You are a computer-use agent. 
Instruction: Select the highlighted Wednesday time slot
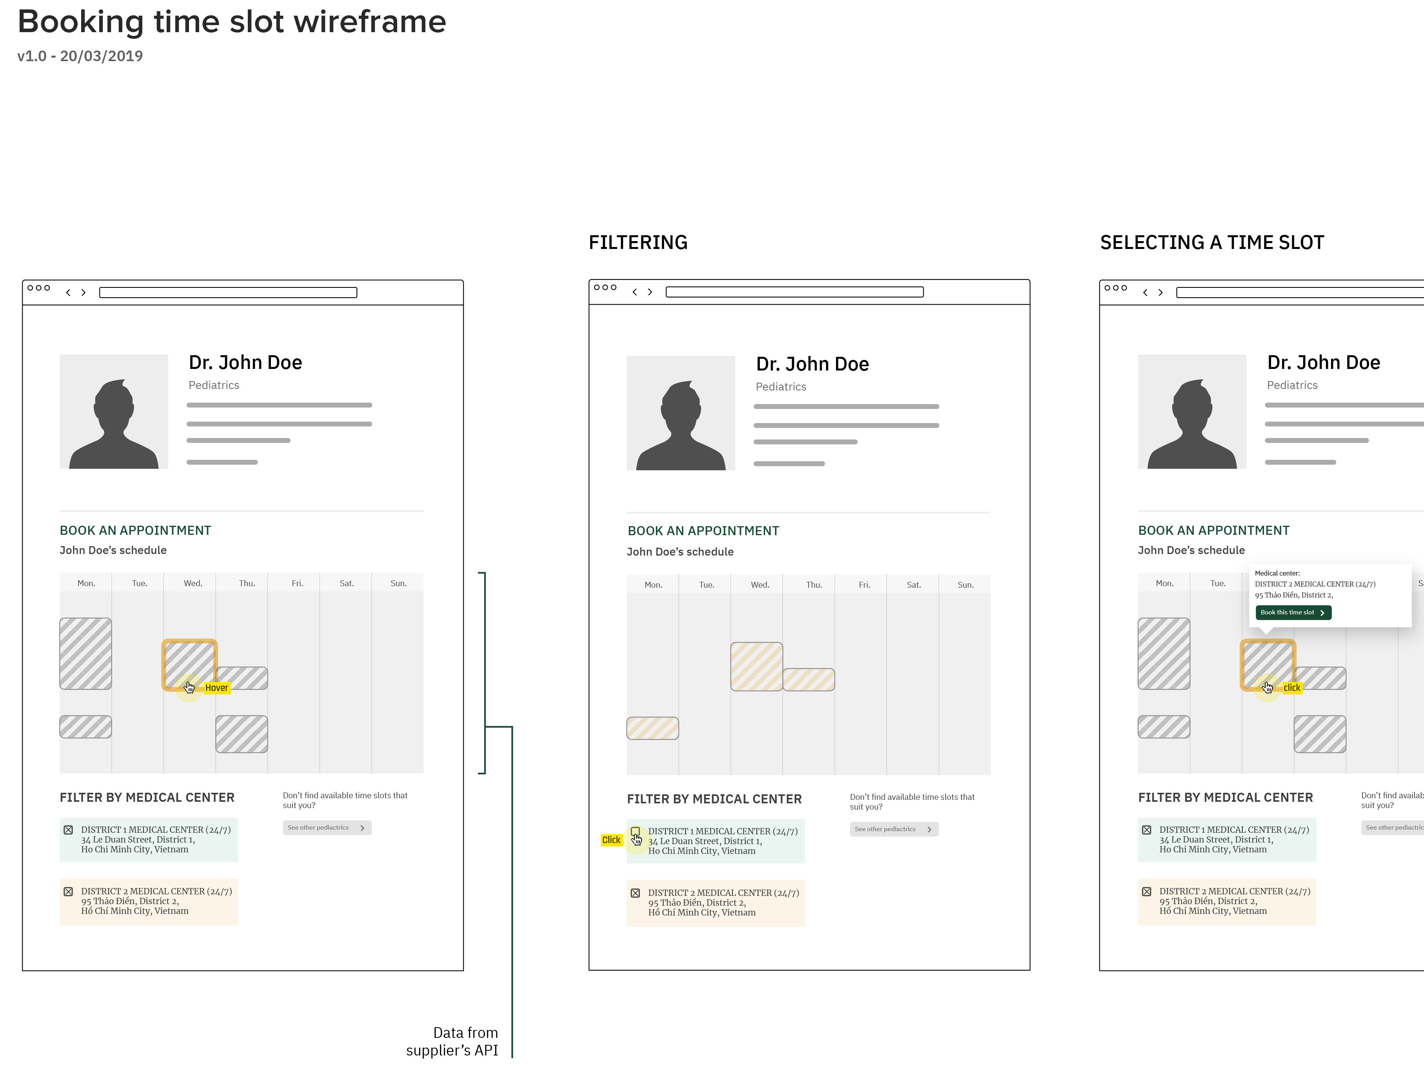tap(190, 662)
